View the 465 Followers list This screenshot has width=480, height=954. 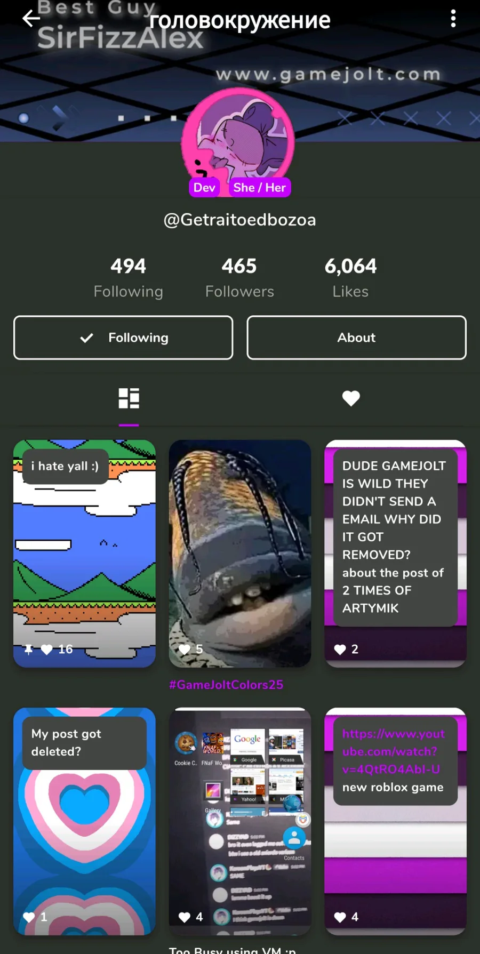tap(239, 277)
